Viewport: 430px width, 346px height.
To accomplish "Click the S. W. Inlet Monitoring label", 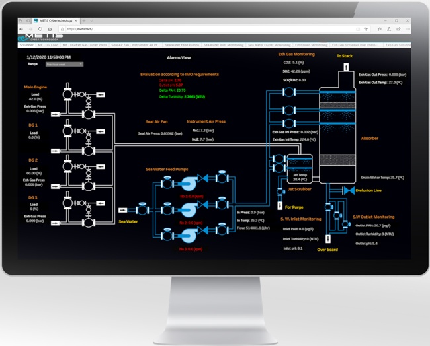I will [301, 219].
